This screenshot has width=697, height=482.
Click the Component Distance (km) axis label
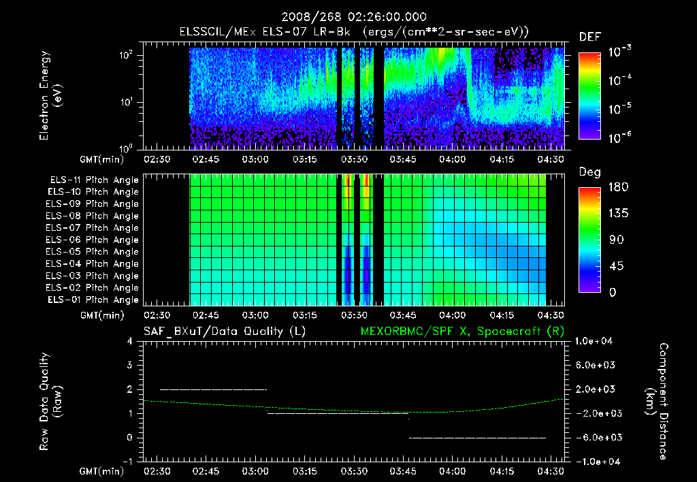click(x=657, y=402)
